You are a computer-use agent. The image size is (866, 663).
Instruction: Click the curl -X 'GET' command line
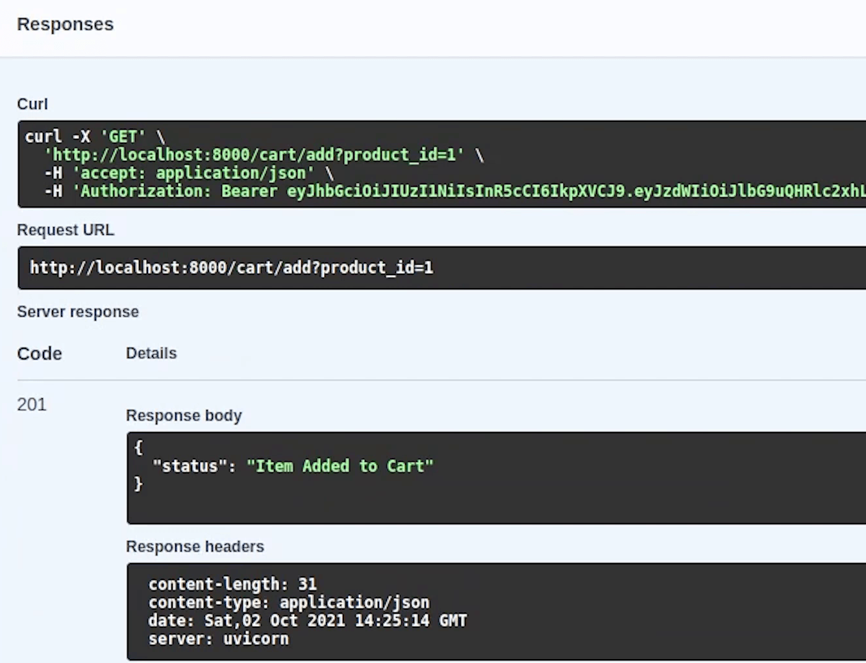click(x=95, y=137)
